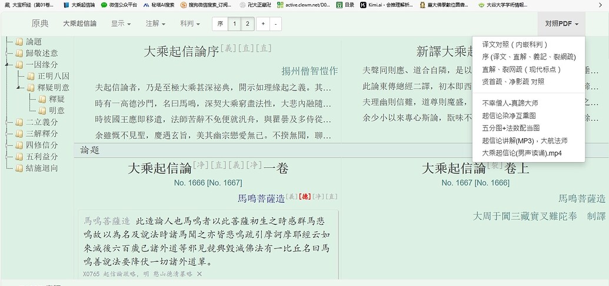Toggle page button 1 in the toolbar
Image resolution: width=609 pixels, height=286 pixels.
[x=234, y=23]
